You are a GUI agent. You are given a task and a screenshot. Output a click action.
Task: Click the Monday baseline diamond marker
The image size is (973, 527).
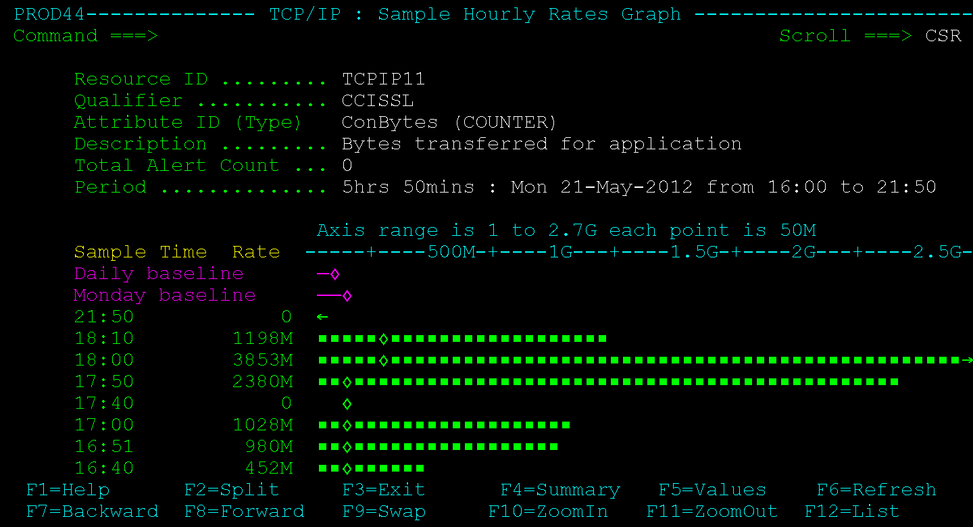pyautogui.click(x=346, y=295)
